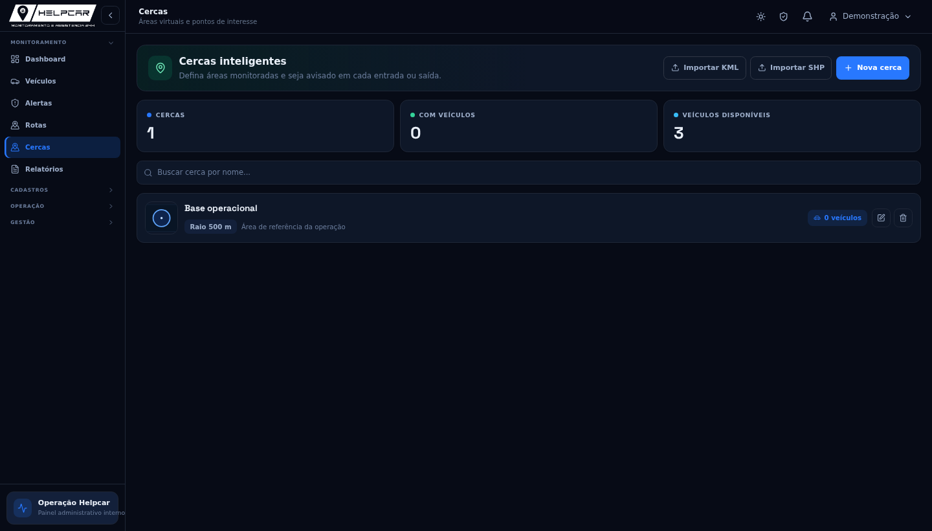This screenshot has height=531, width=932.
Task: Open Alertas in the sidebar
Action: (x=62, y=103)
